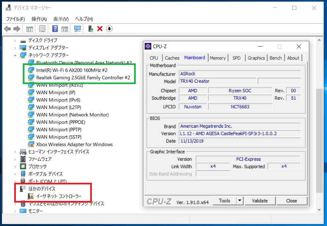
Task: Select WAN Miniport (PPPOE) adapter
Action: click(x=61, y=122)
